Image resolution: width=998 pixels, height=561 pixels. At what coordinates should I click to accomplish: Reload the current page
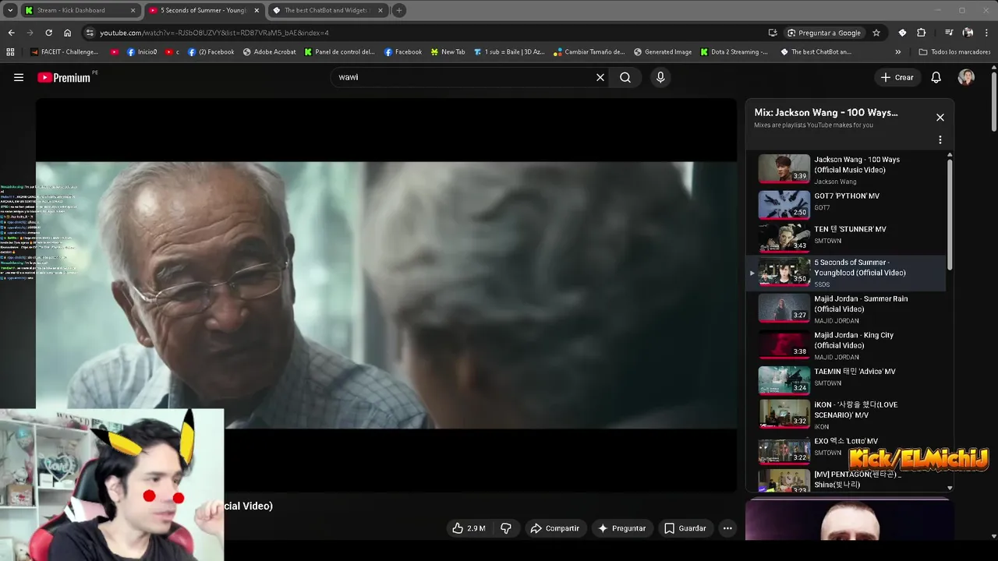[48, 33]
